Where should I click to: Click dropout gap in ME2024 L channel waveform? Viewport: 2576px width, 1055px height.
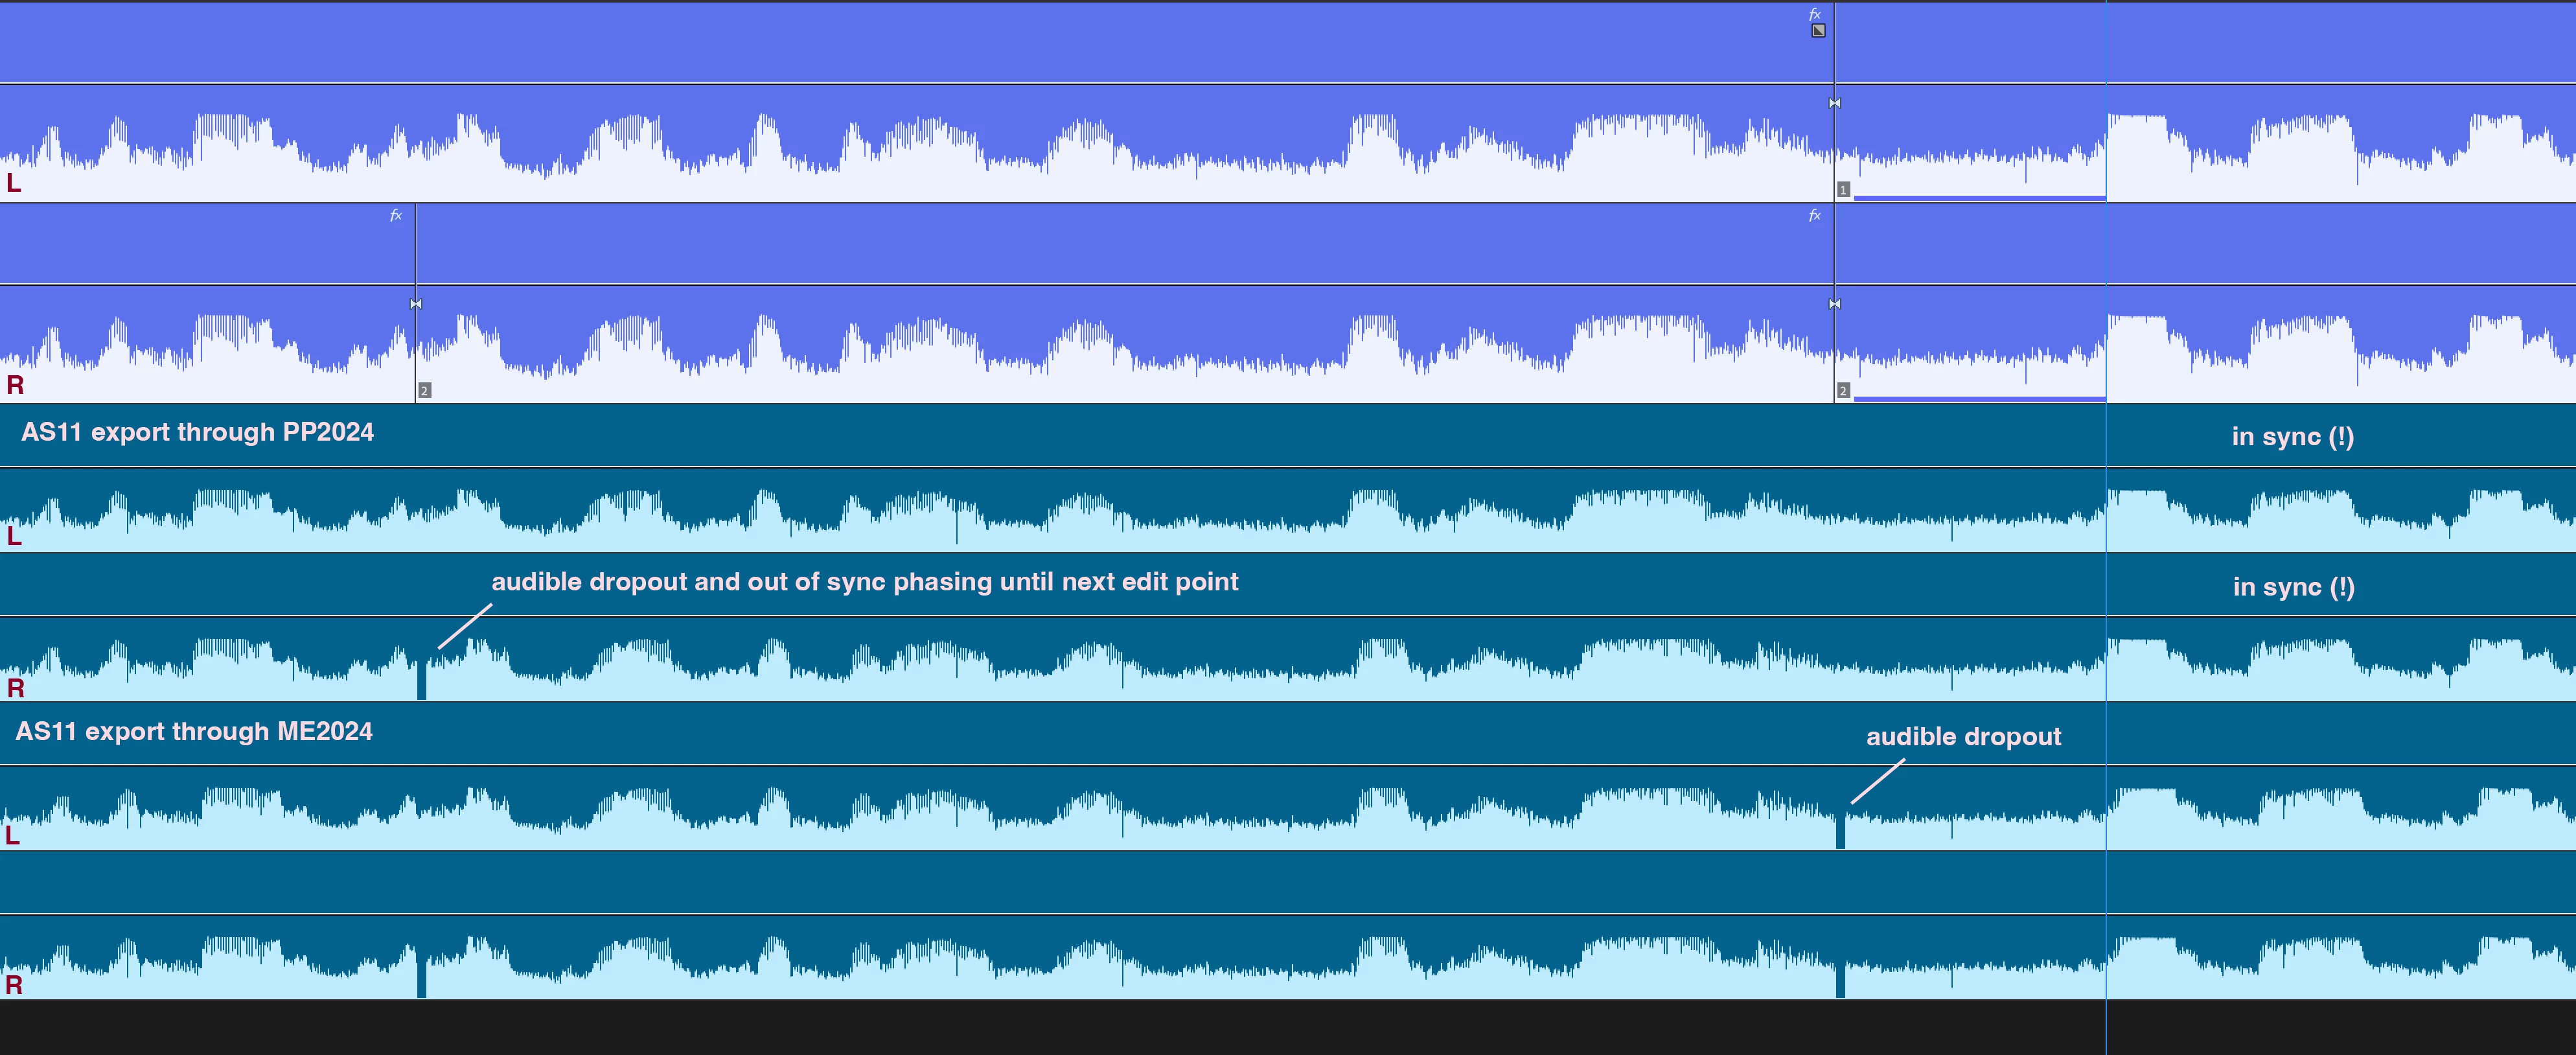[1840, 831]
